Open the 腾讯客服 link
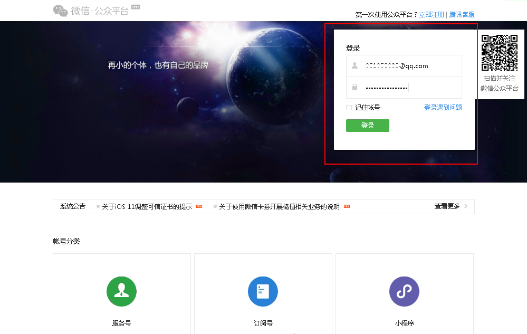Screen dimensions: 527x334 pos(462,15)
